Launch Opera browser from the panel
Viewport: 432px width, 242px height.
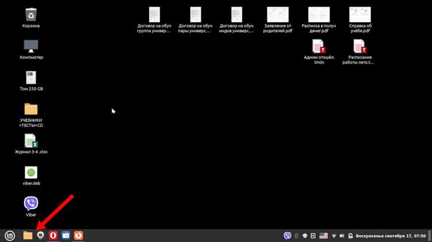pos(53,236)
